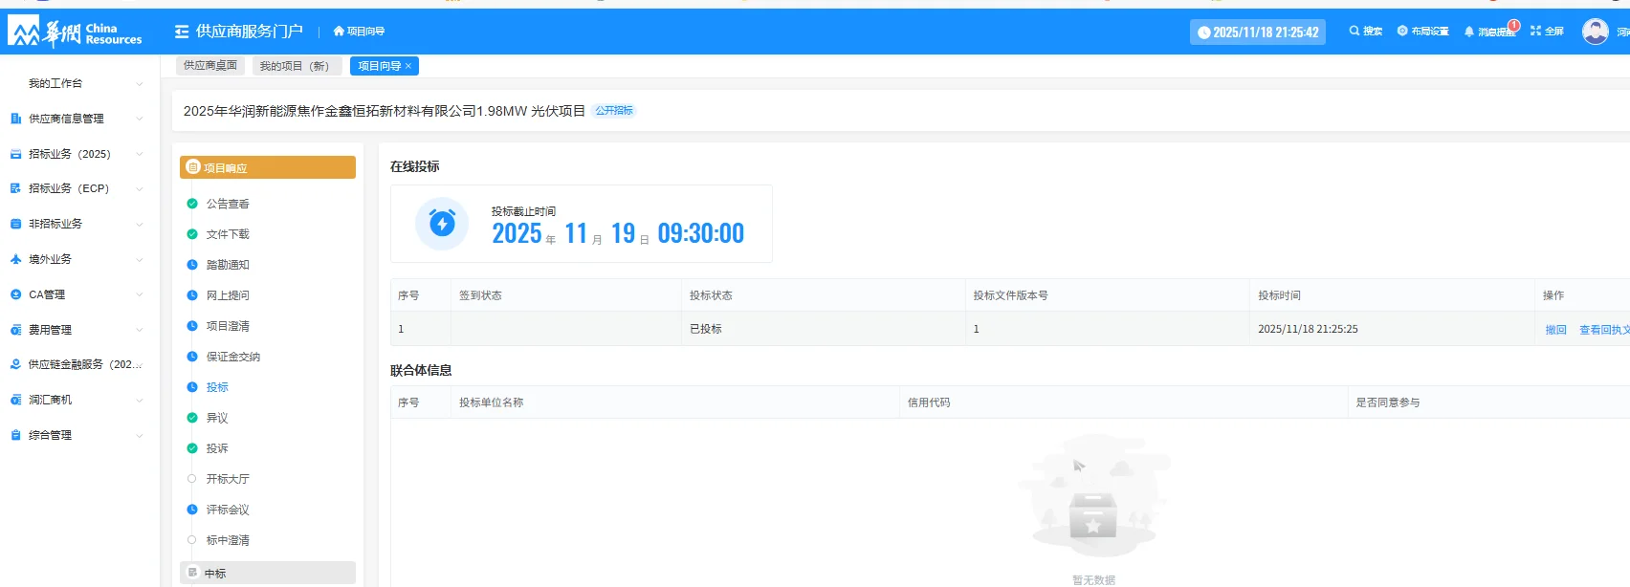Close the 项目向导 tab
This screenshot has width=1630, height=587.
(x=408, y=66)
